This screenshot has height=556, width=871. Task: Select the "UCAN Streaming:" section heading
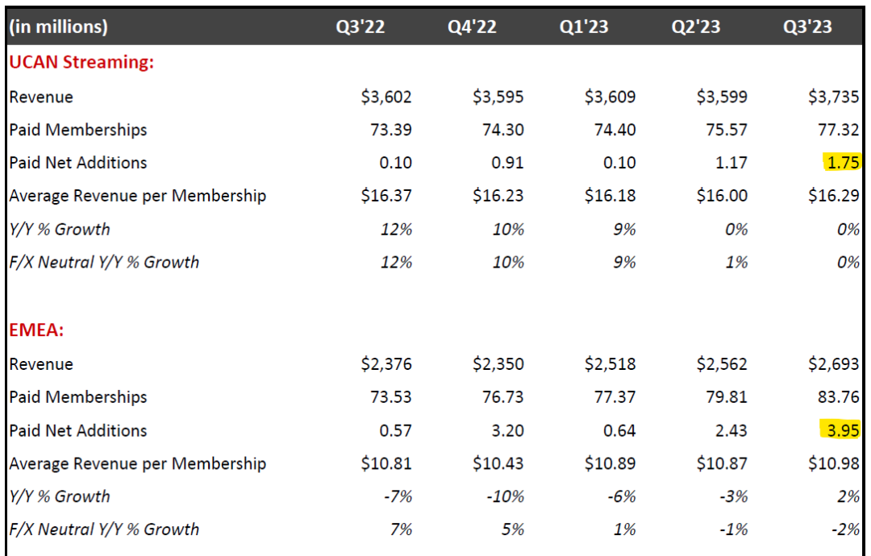81,62
